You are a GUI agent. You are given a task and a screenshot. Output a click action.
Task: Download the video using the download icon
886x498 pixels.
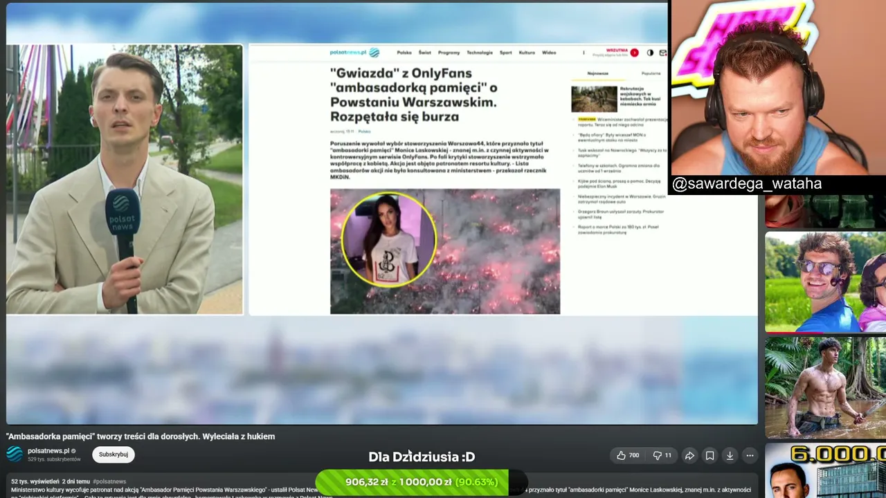point(730,455)
